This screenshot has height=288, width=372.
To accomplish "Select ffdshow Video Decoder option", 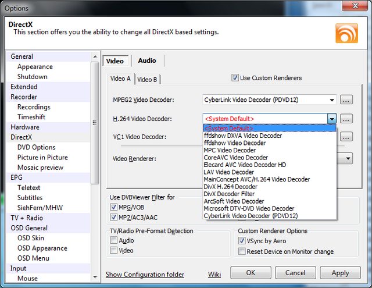I will [270, 143].
